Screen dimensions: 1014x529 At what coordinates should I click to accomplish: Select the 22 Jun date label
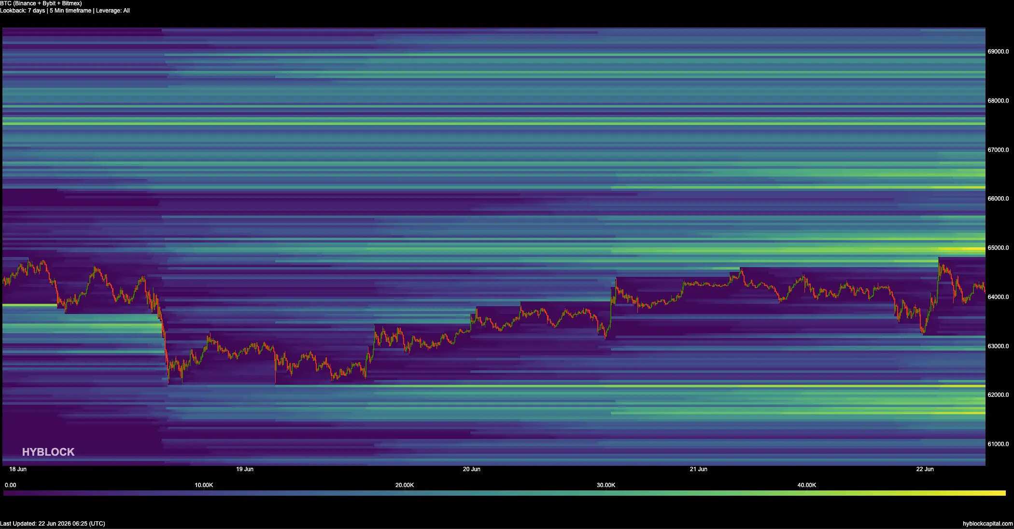(x=925, y=469)
